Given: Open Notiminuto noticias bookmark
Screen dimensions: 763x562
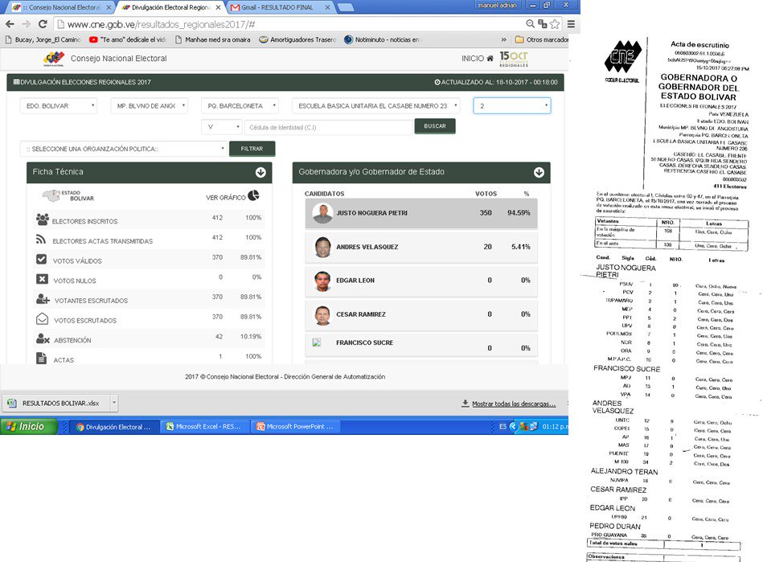Looking at the screenshot, I should 382,40.
